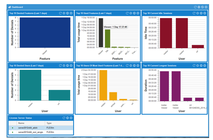Collapse the Top 10 Current Idle Sessions panel
213x140 pixels.
point(201,13)
